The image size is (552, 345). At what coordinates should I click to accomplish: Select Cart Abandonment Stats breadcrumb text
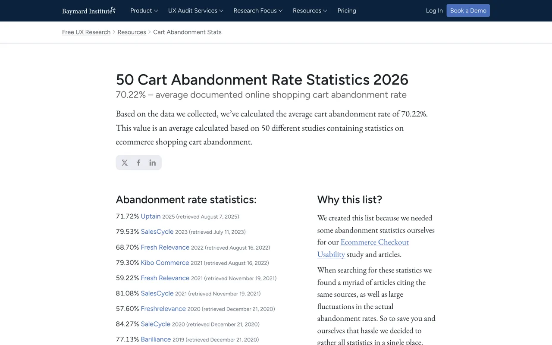[187, 32]
